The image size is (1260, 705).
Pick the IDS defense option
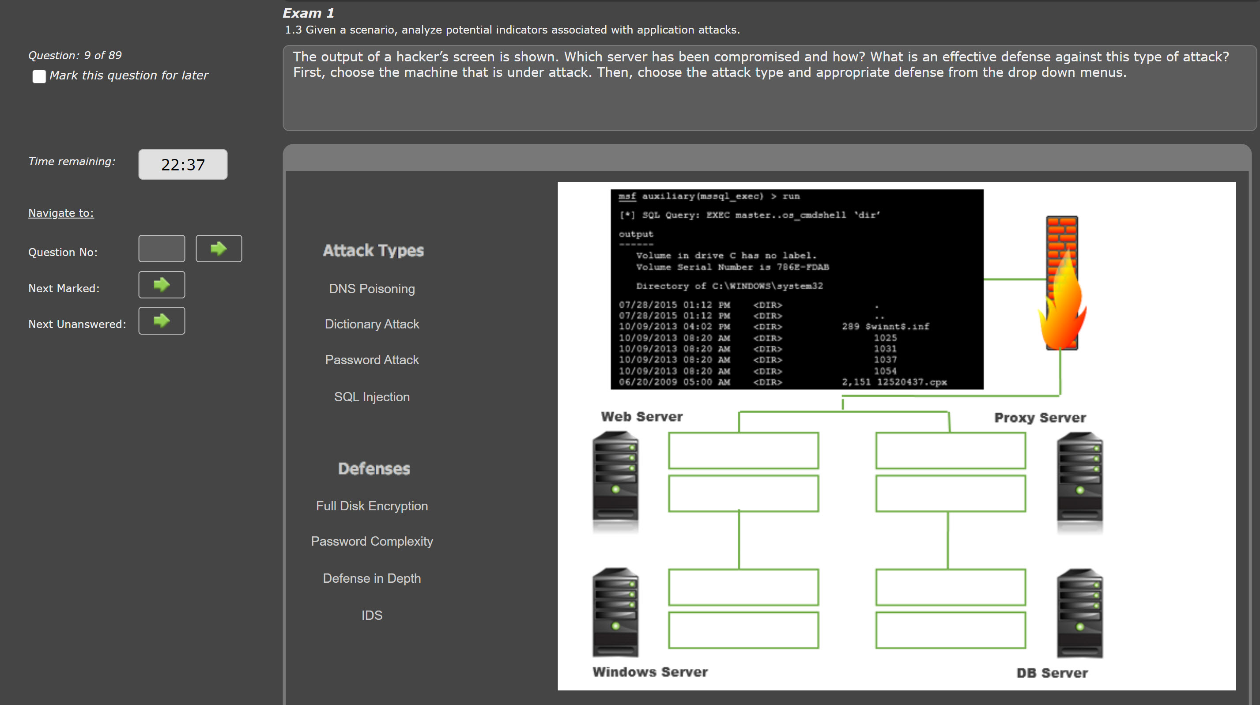coord(372,615)
